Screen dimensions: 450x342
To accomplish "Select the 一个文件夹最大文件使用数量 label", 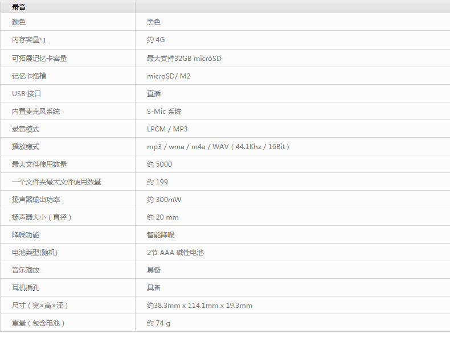I will [x=56, y=182].
